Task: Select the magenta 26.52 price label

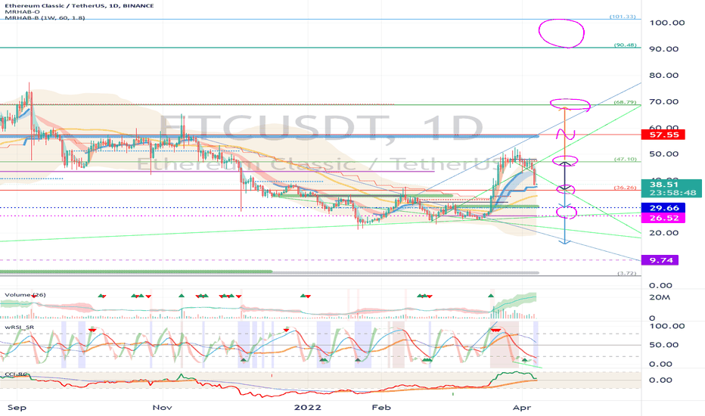Action: (x=663, y=218)
